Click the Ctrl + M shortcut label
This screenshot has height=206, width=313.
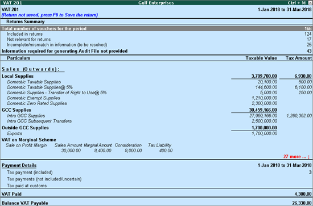[296, 3]
